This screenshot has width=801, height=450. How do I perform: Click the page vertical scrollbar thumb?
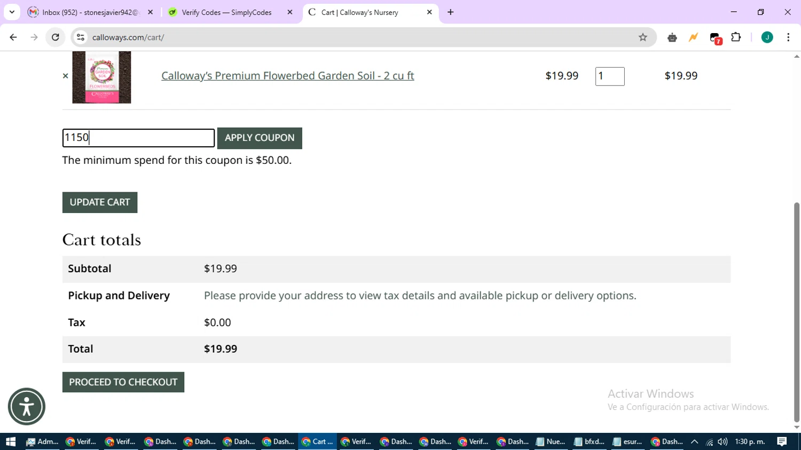pos(797,312)
